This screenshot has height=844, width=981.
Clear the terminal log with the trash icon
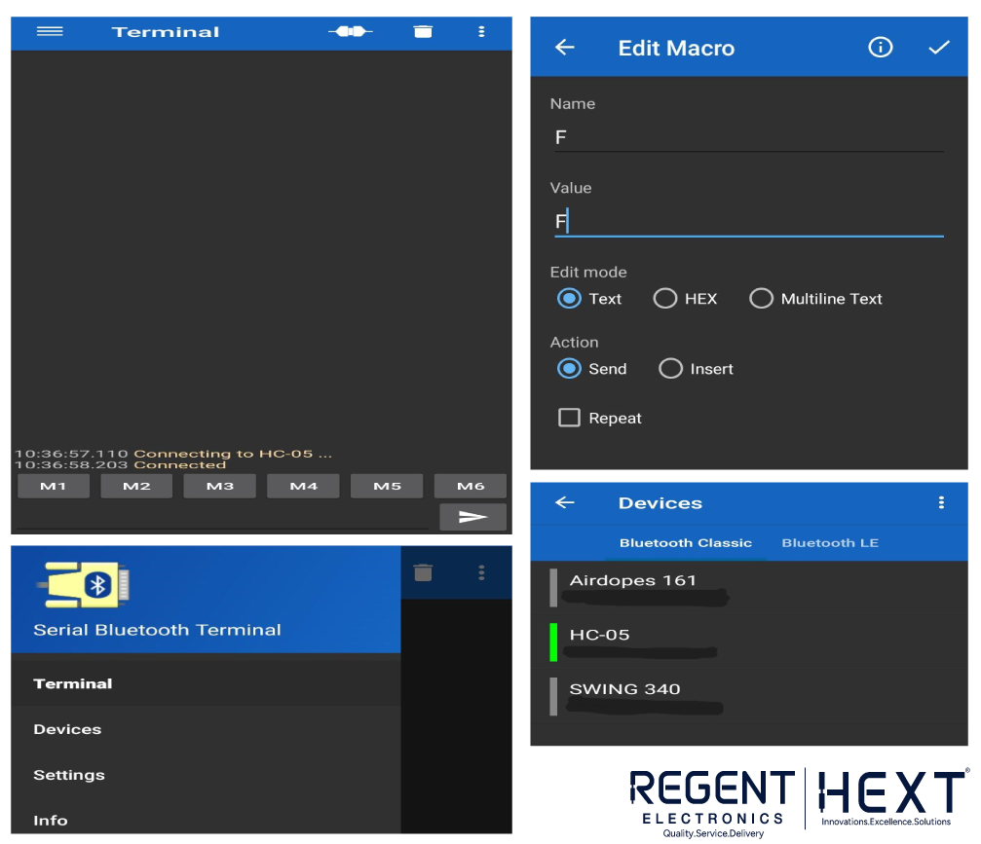pos(423,31)
